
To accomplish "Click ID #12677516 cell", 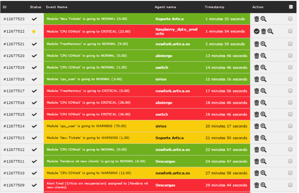I will point(14,103).
